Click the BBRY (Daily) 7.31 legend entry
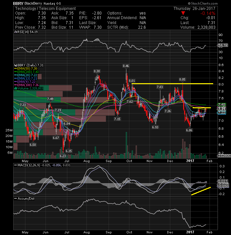 point(29,65)
